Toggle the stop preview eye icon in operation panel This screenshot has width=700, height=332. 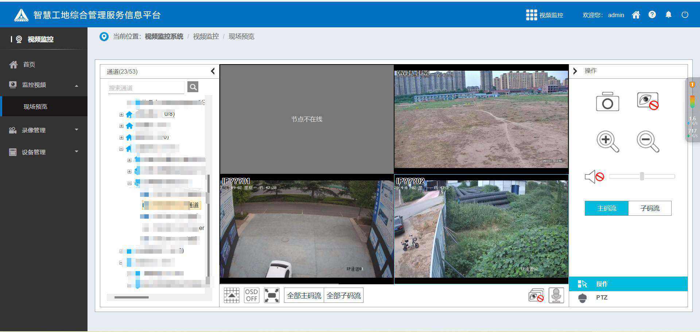pos(647,101)
